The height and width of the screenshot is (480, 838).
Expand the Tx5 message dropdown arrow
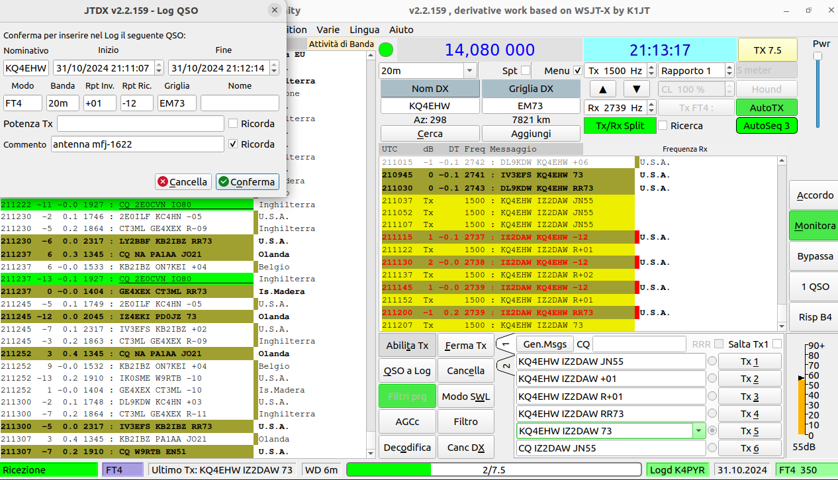[698, 431]
